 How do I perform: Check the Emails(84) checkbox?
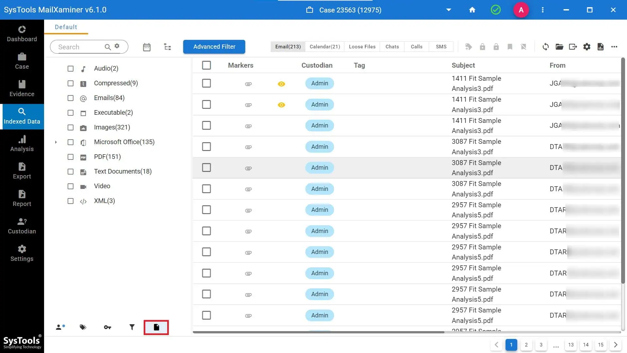(x=71, y=98)
